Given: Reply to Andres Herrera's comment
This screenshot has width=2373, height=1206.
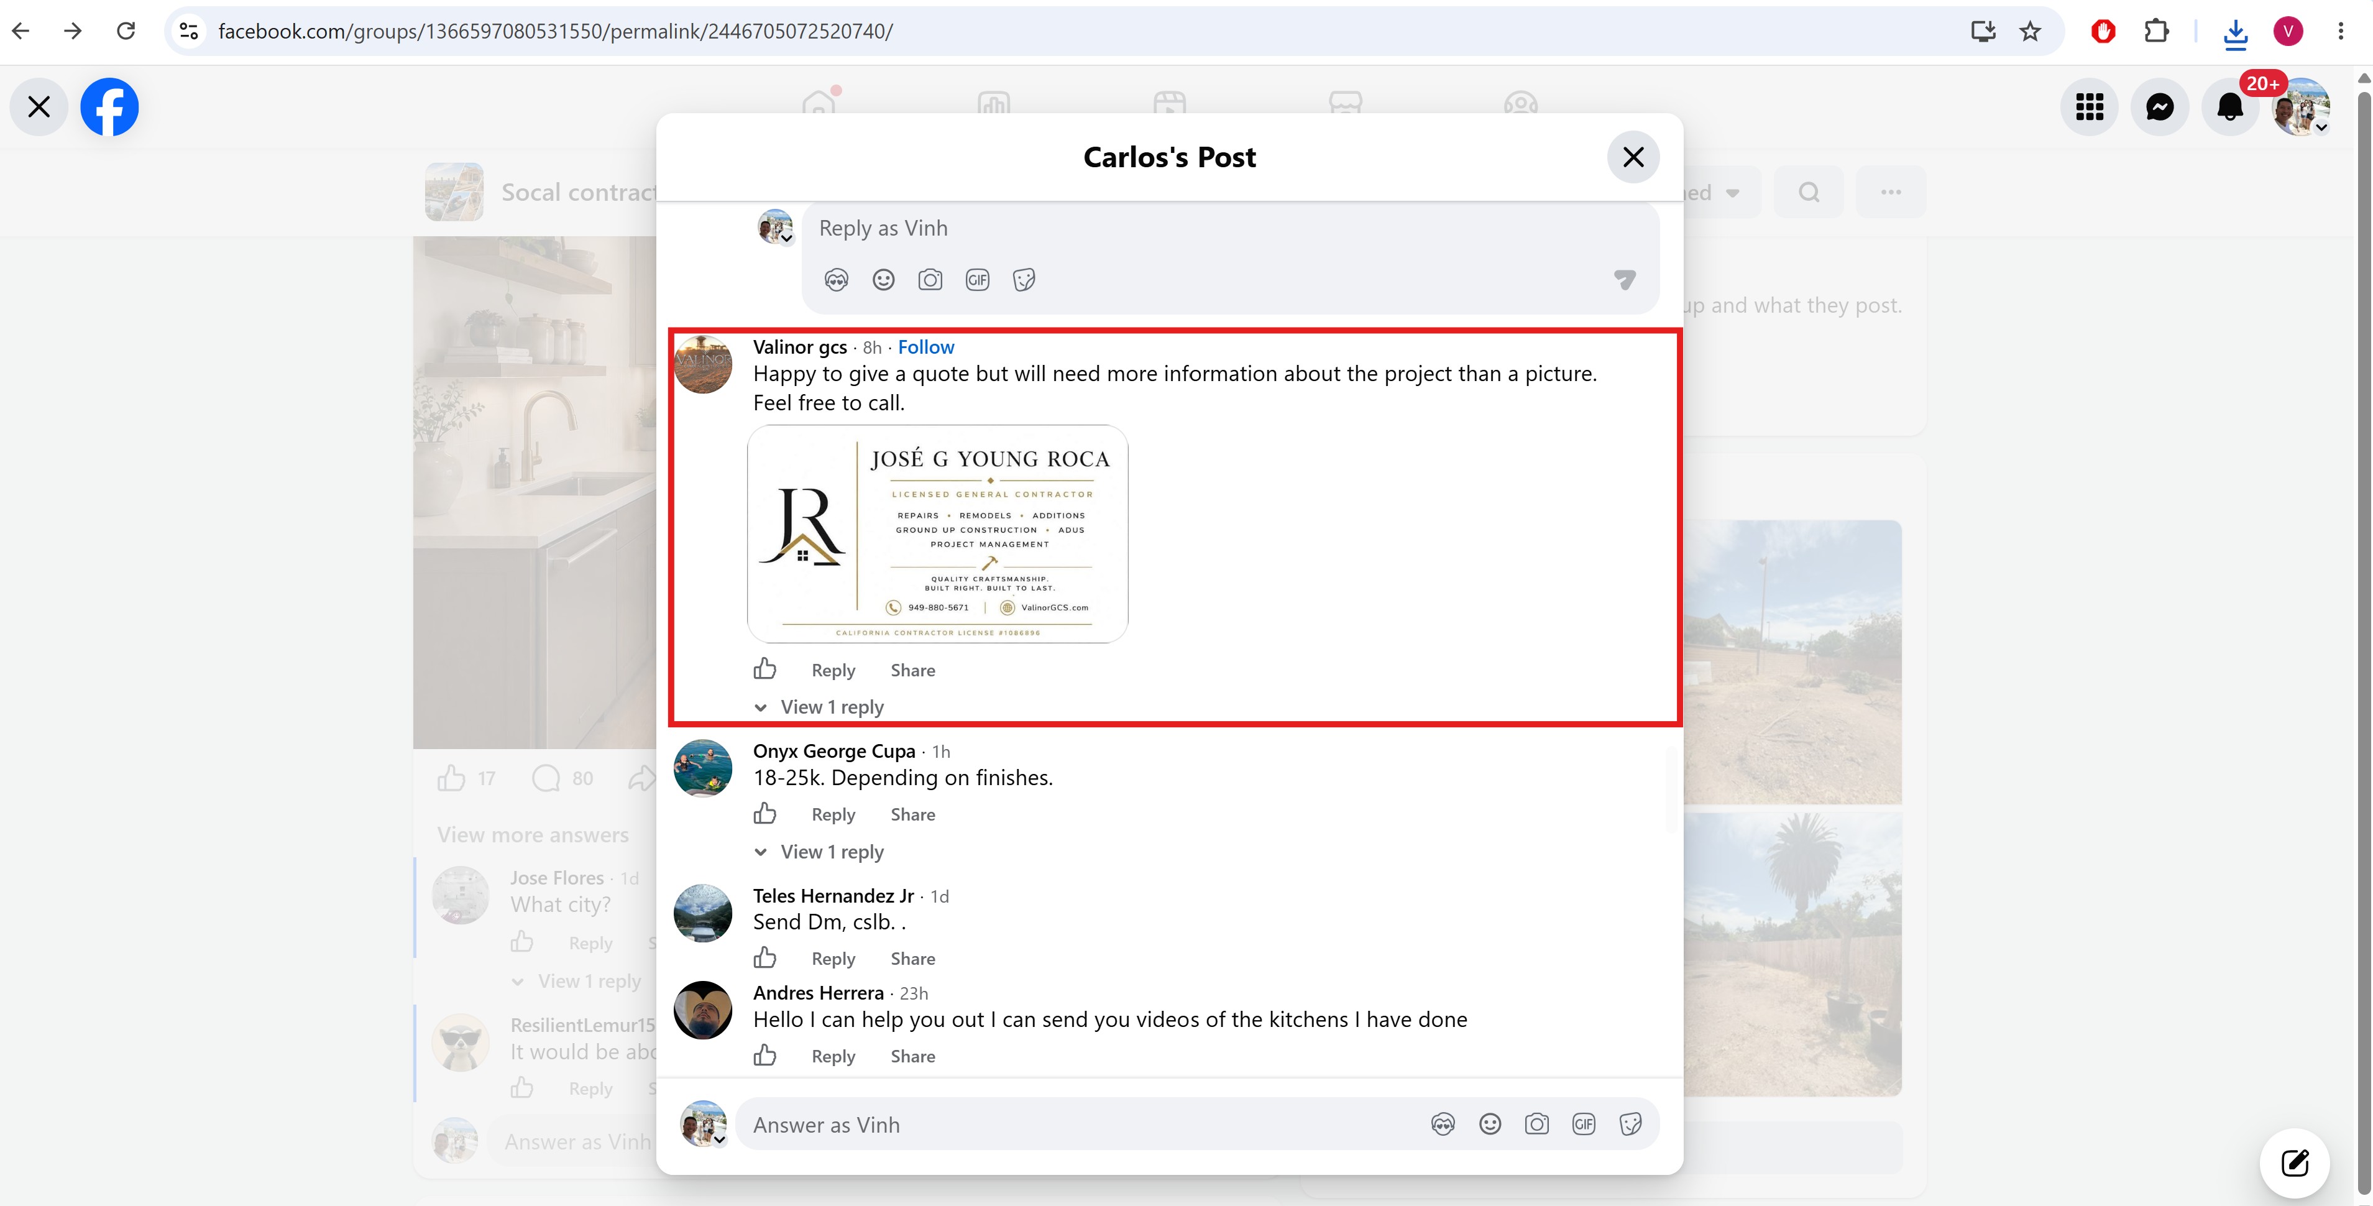Looking at the screenshot, I should [833, 1057].
